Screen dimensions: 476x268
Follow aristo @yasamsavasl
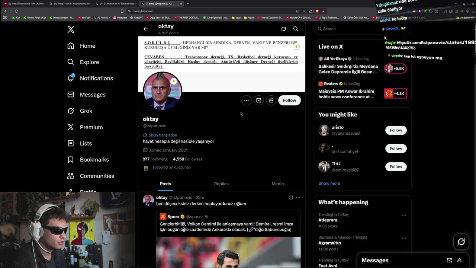coord(396,130)
